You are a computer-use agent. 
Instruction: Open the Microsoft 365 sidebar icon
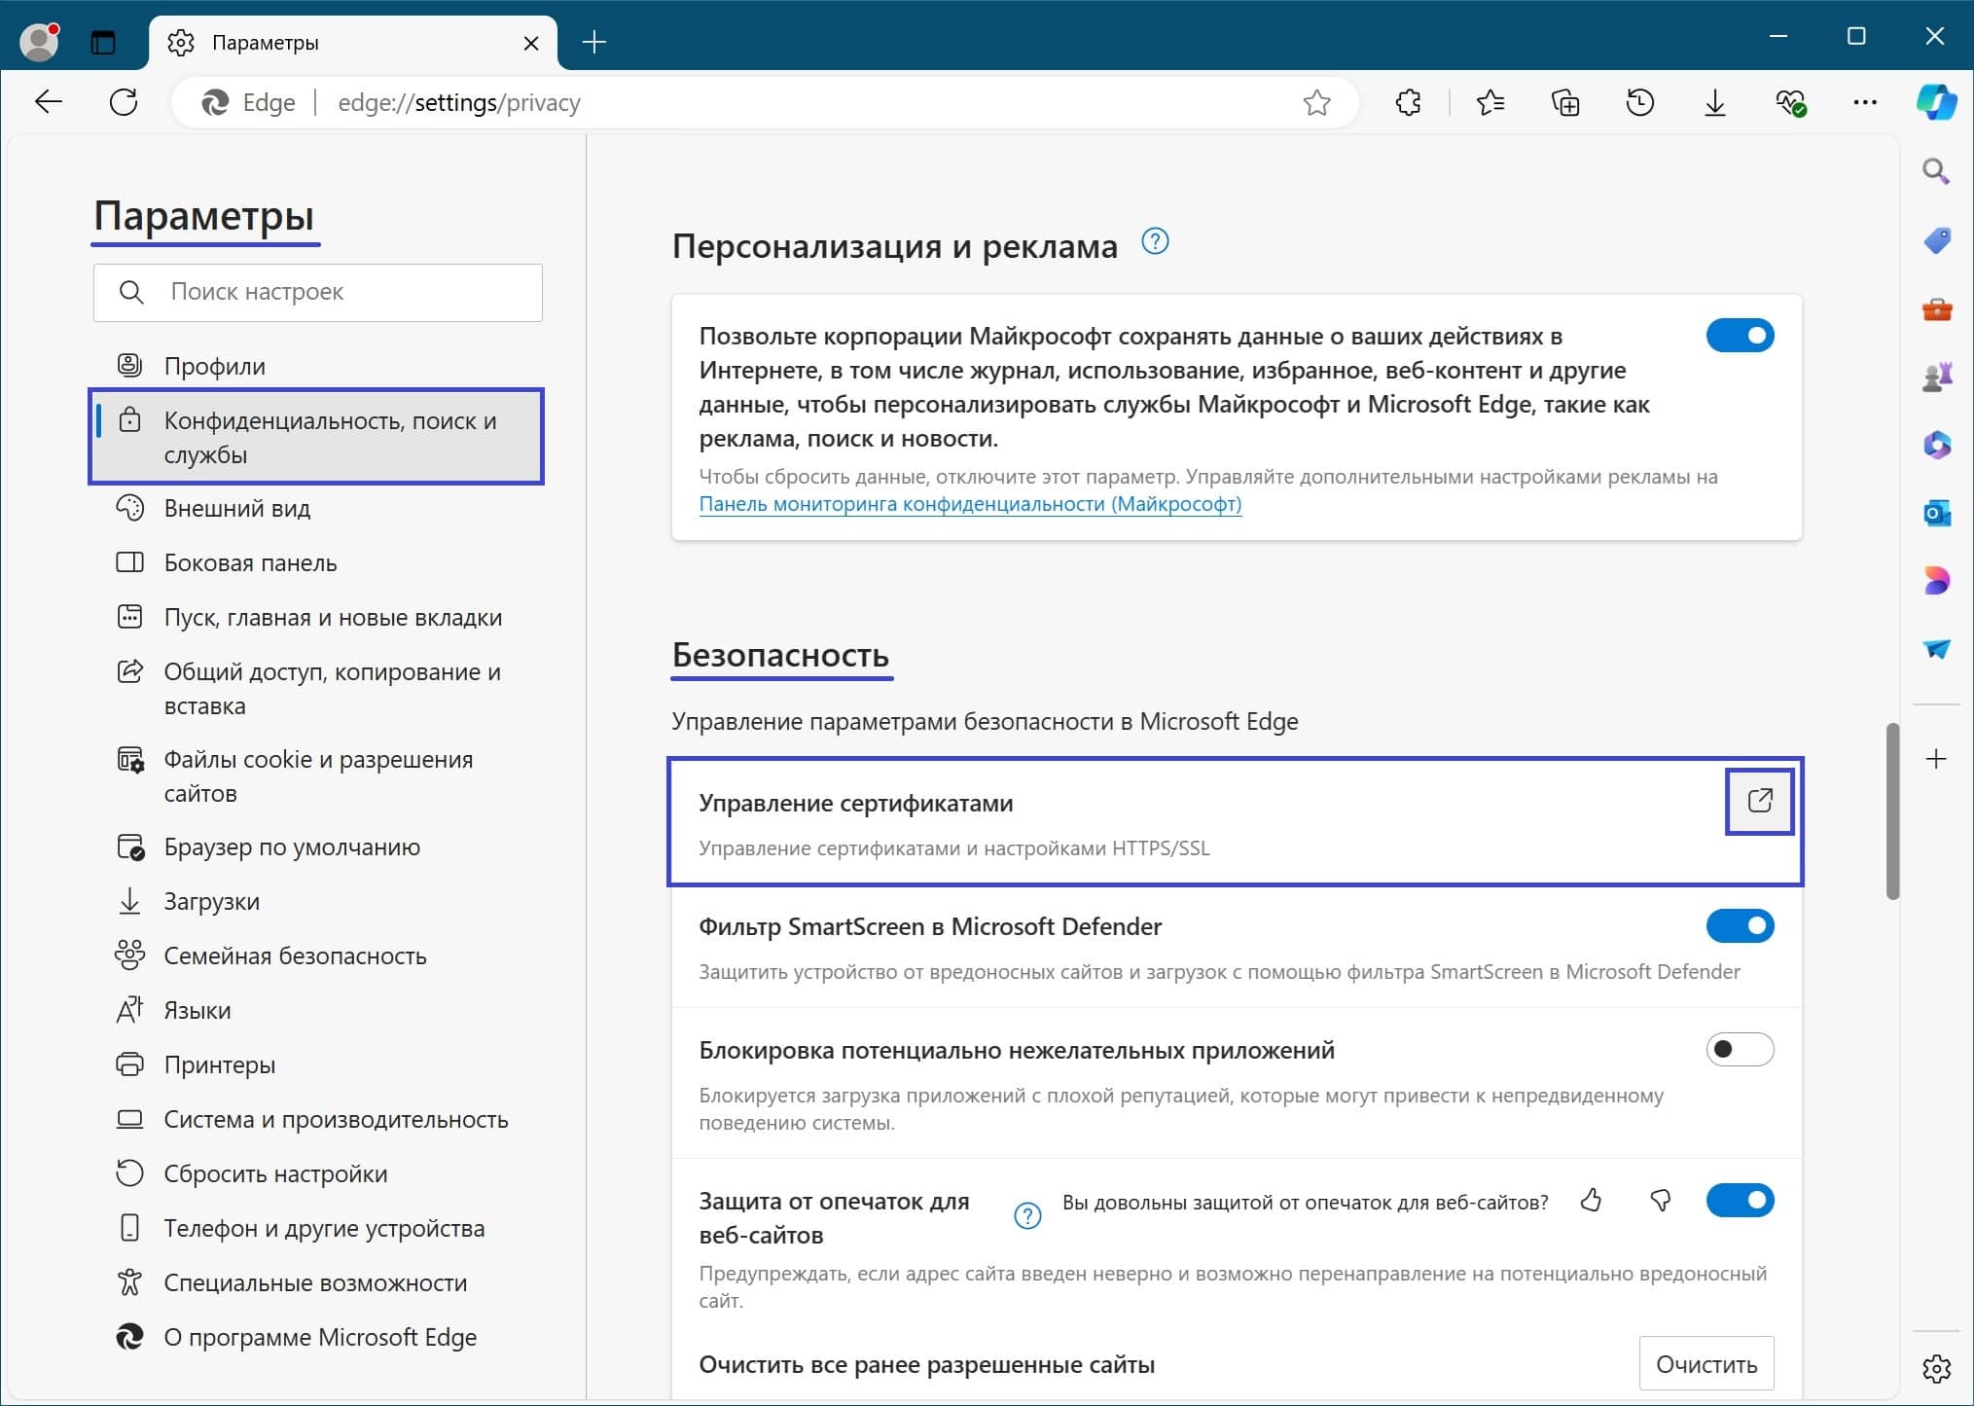click(1936, 445)
